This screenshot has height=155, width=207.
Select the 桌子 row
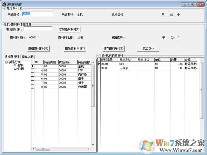(61, 79)
